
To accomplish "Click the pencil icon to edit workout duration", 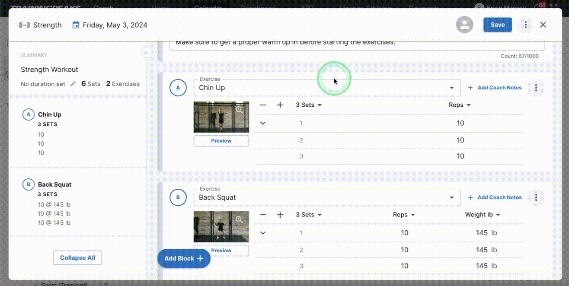I will (x=73, y=84).
